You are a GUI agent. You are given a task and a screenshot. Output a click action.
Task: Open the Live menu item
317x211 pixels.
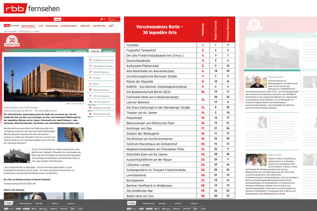[x=41, y=26]
